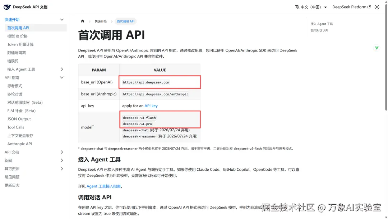Image resolution: width=388 pixels, height=219 pixels.
Task: Open FIM 补全 (Beta) sidebar page
Action: point(22,111)
